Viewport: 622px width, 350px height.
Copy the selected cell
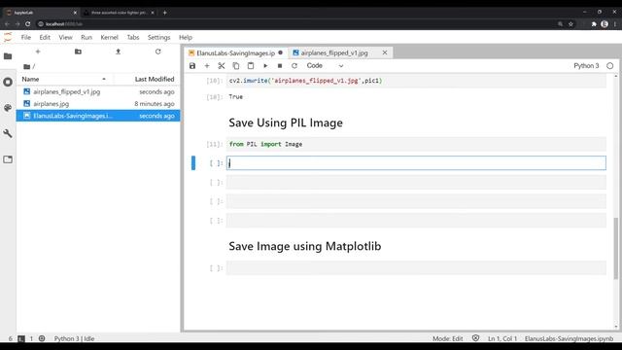click(x=236, y=66)
